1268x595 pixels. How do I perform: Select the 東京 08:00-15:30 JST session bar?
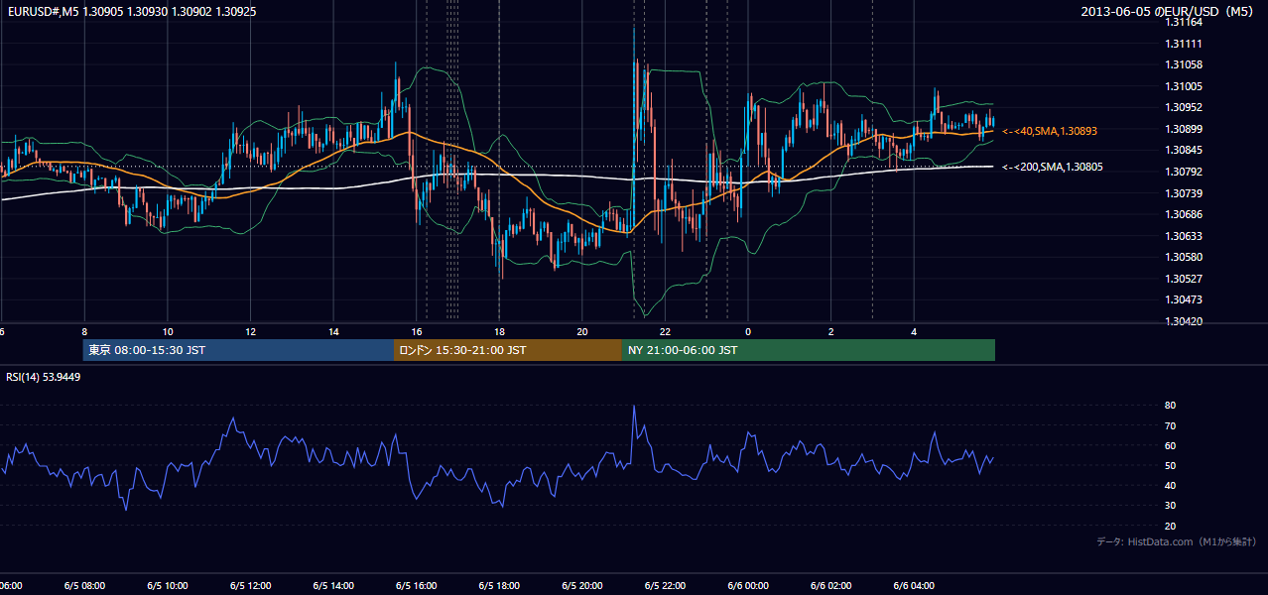click(x=238, y=350)
